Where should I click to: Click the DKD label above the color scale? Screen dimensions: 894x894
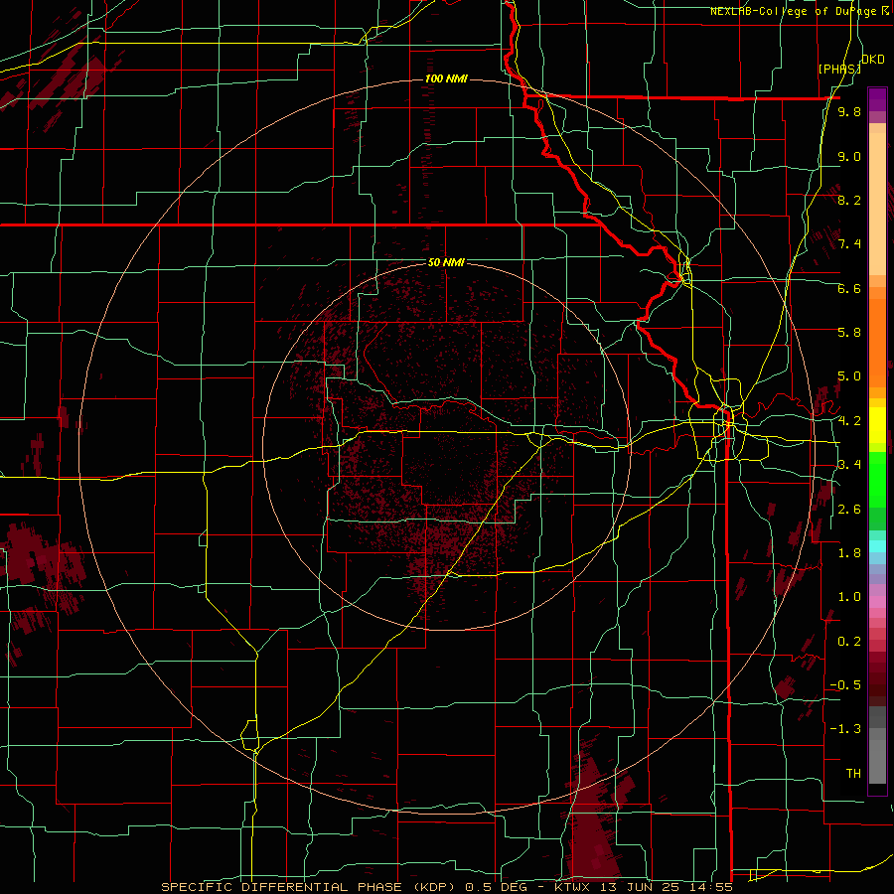tap(873, 60)
